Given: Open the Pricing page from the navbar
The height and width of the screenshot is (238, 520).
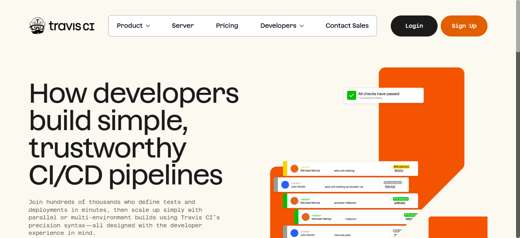Looking at the screenshot, I should [227, 26].
